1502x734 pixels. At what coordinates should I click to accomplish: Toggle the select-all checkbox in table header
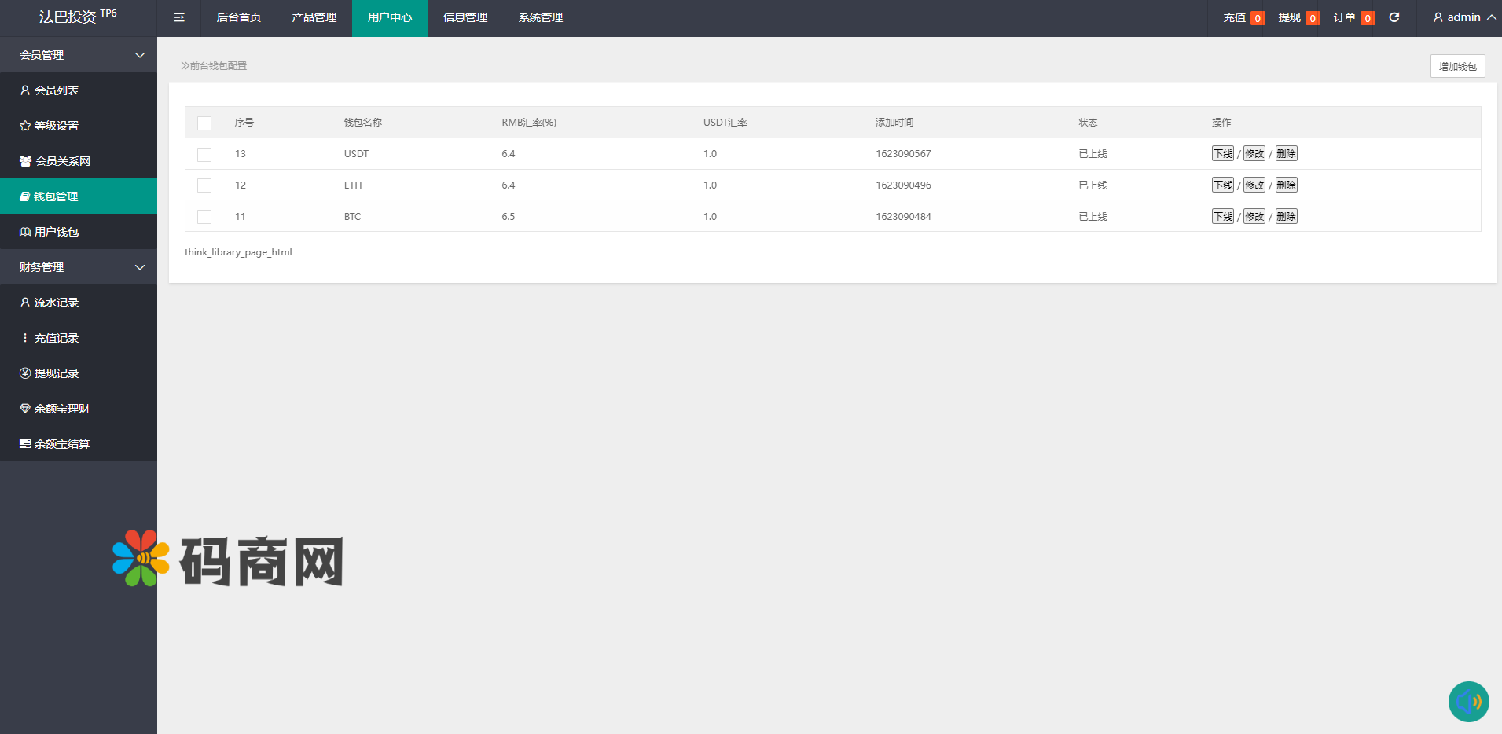tap(204, 123)
